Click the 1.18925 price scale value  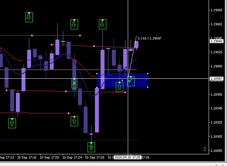(x=216, y=123)
